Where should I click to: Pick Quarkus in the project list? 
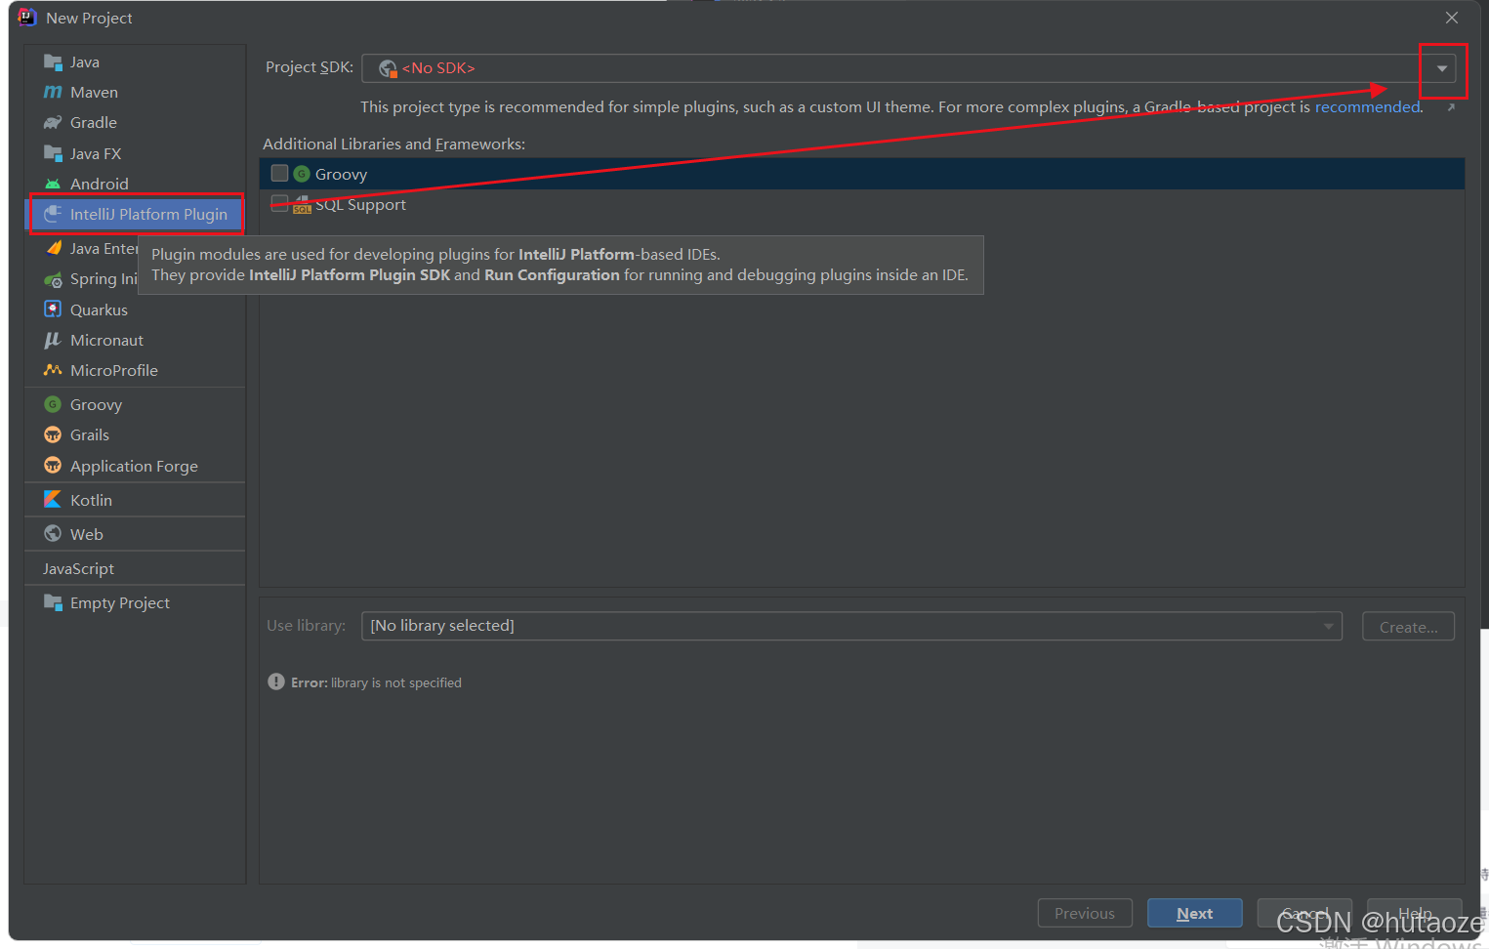[x=135, y=309]
